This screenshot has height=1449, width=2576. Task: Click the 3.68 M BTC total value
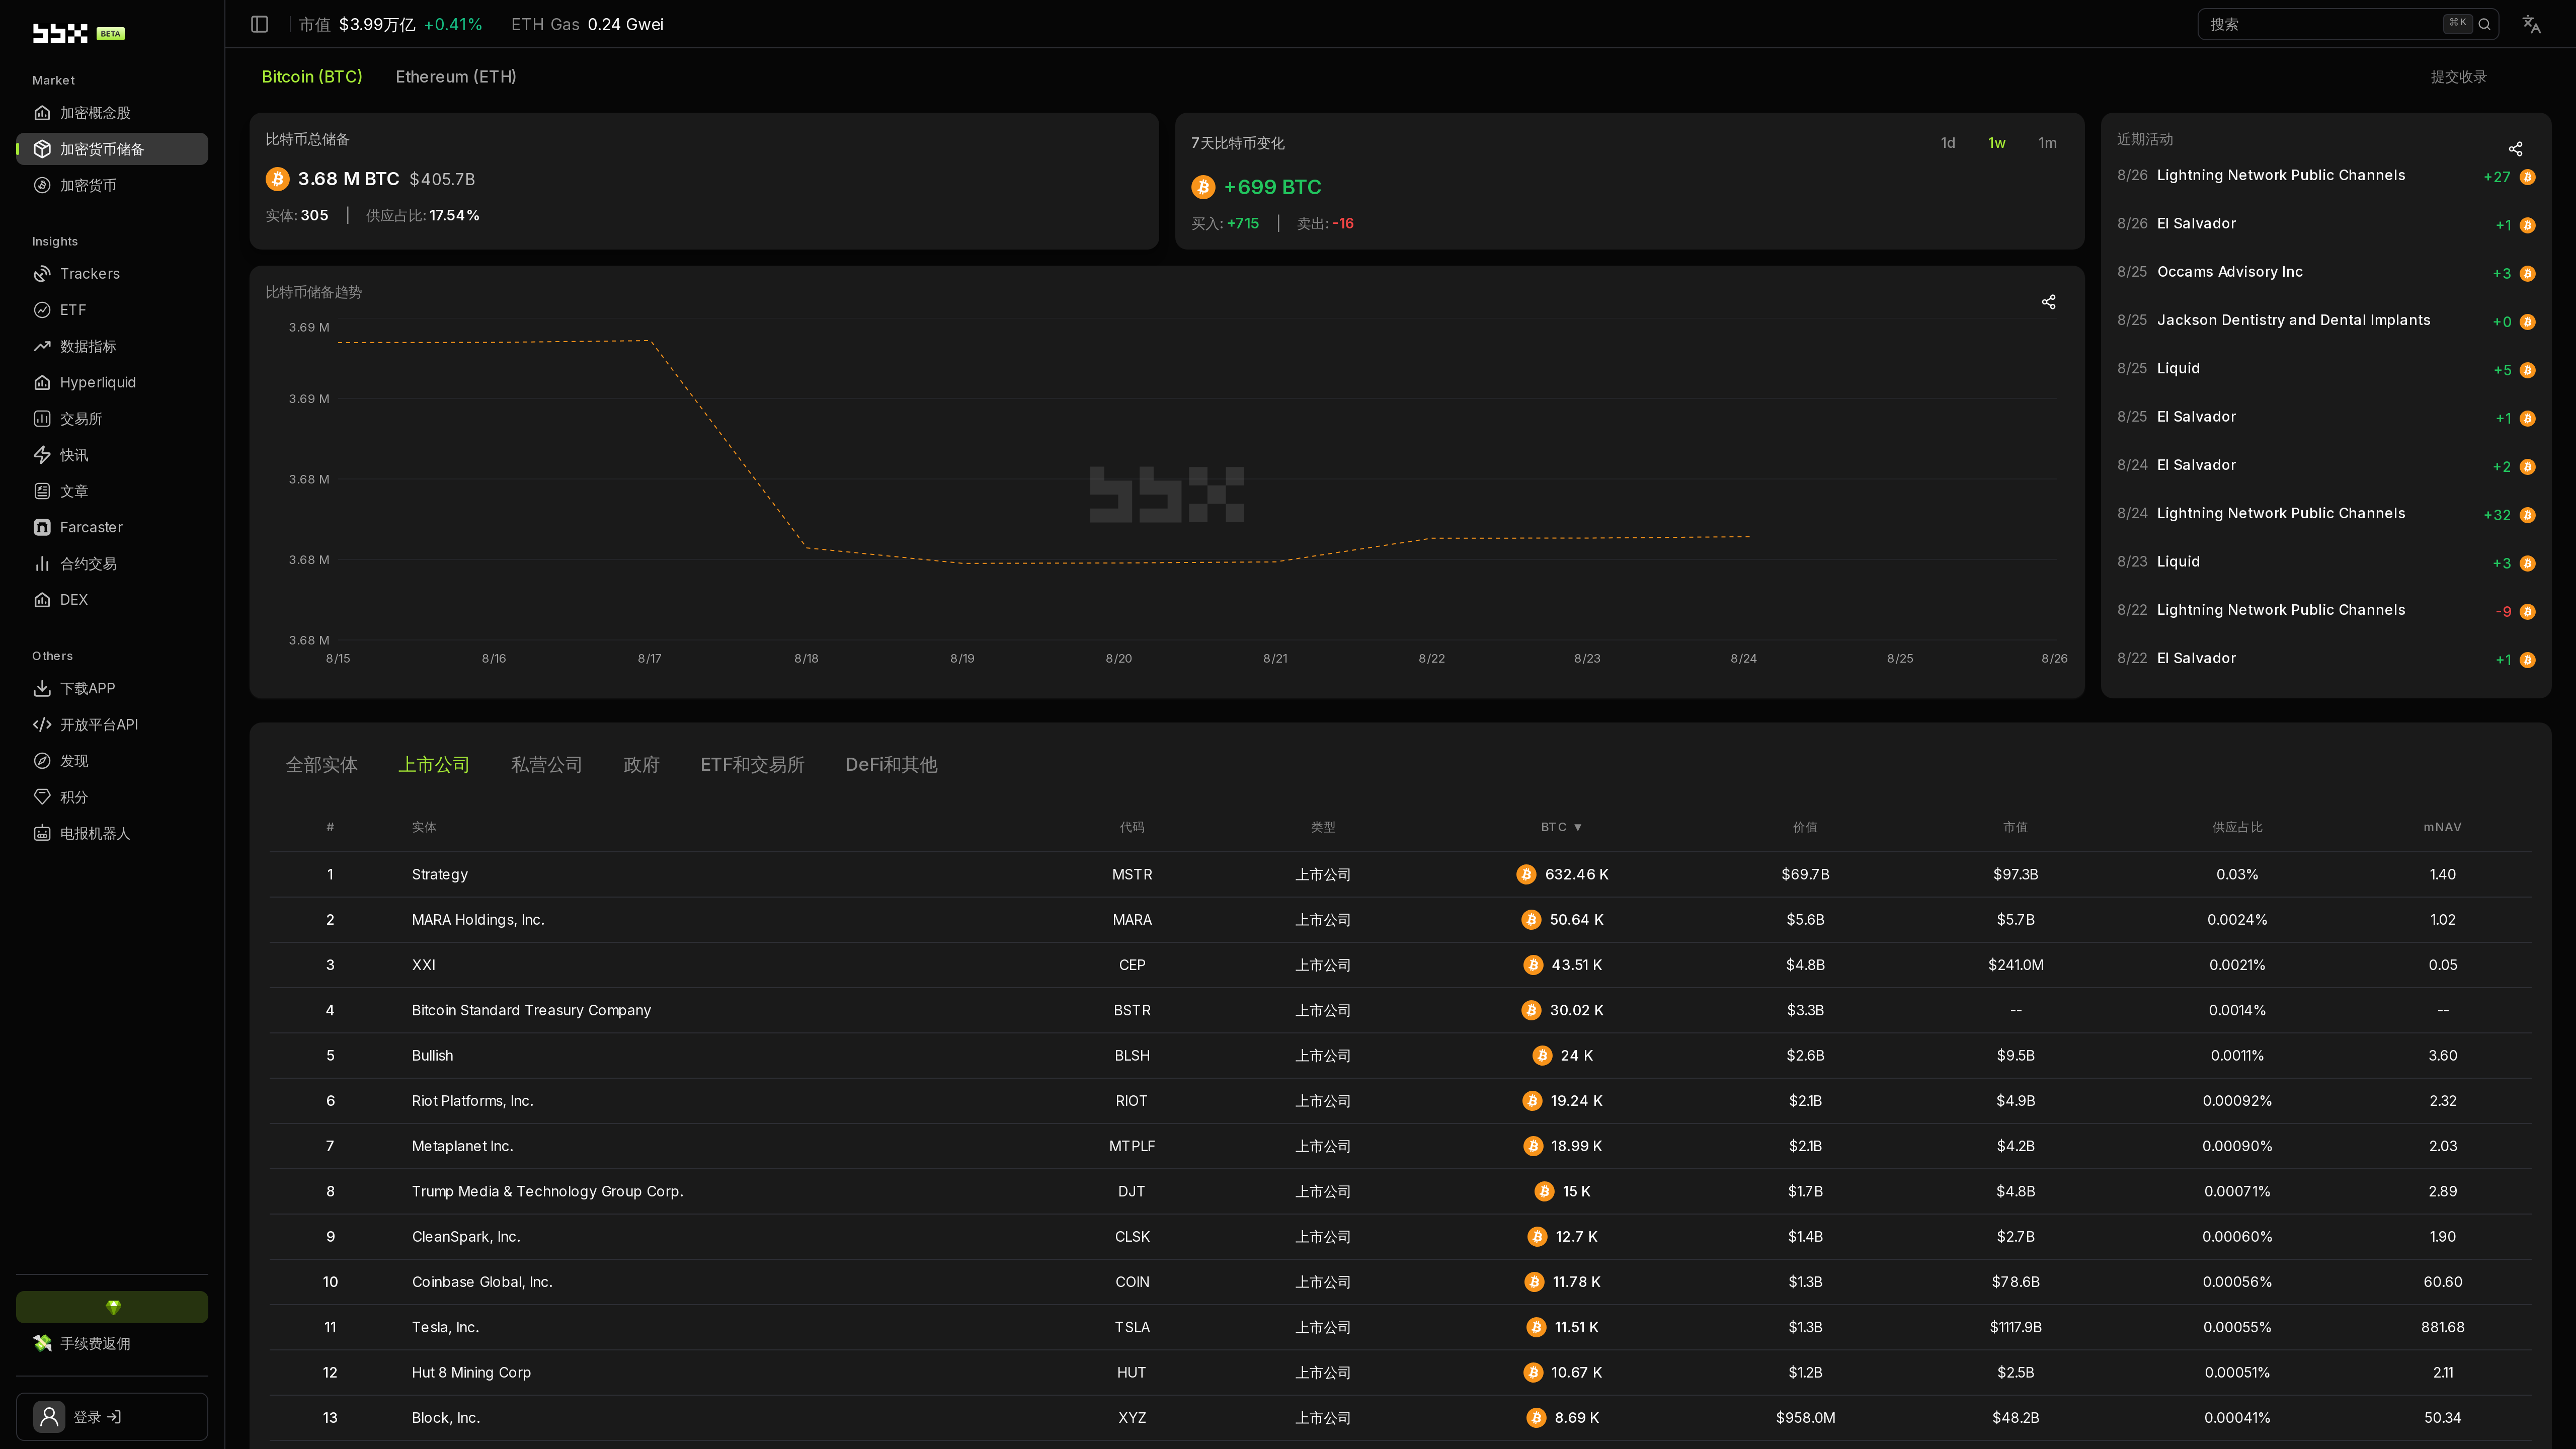tap(348, 179)
